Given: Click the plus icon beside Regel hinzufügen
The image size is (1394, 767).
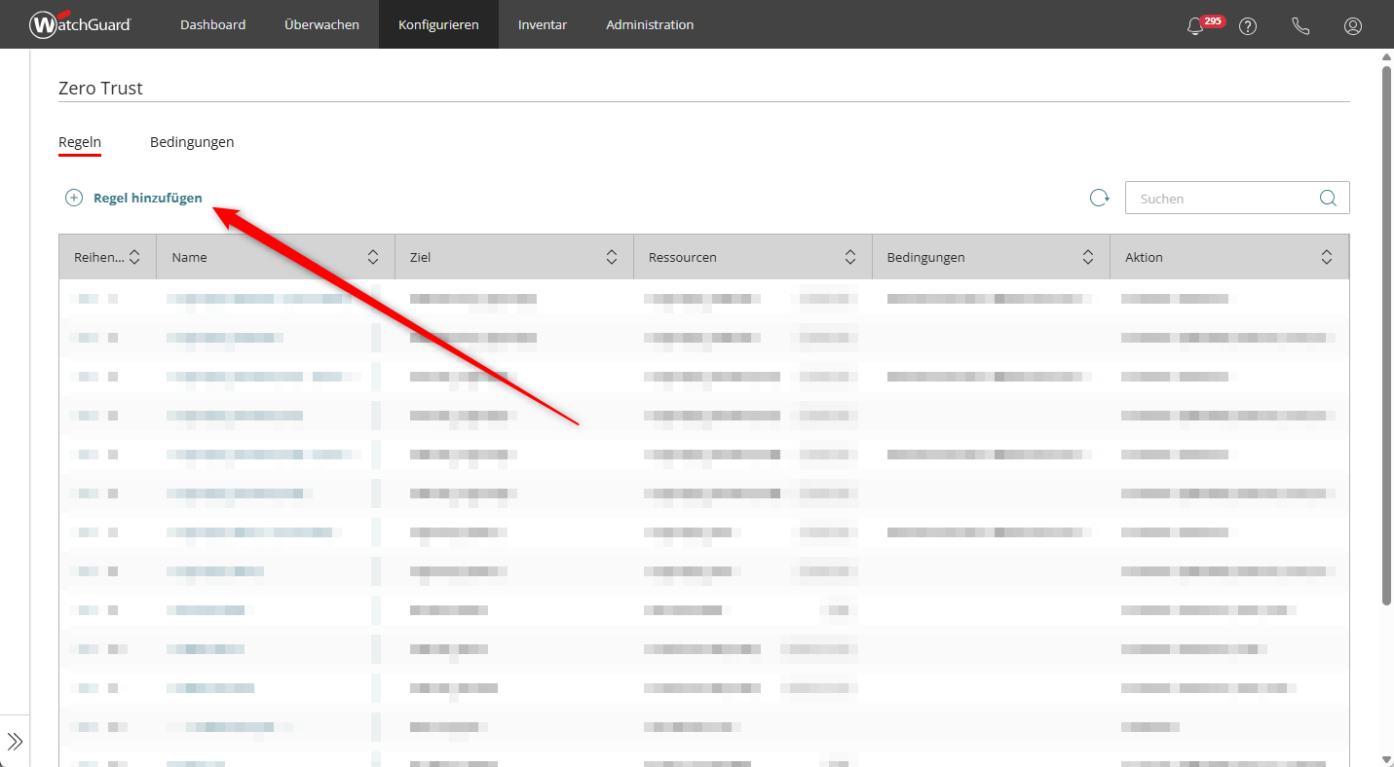Looking at the screenshot, I should (x=74, y=198).
